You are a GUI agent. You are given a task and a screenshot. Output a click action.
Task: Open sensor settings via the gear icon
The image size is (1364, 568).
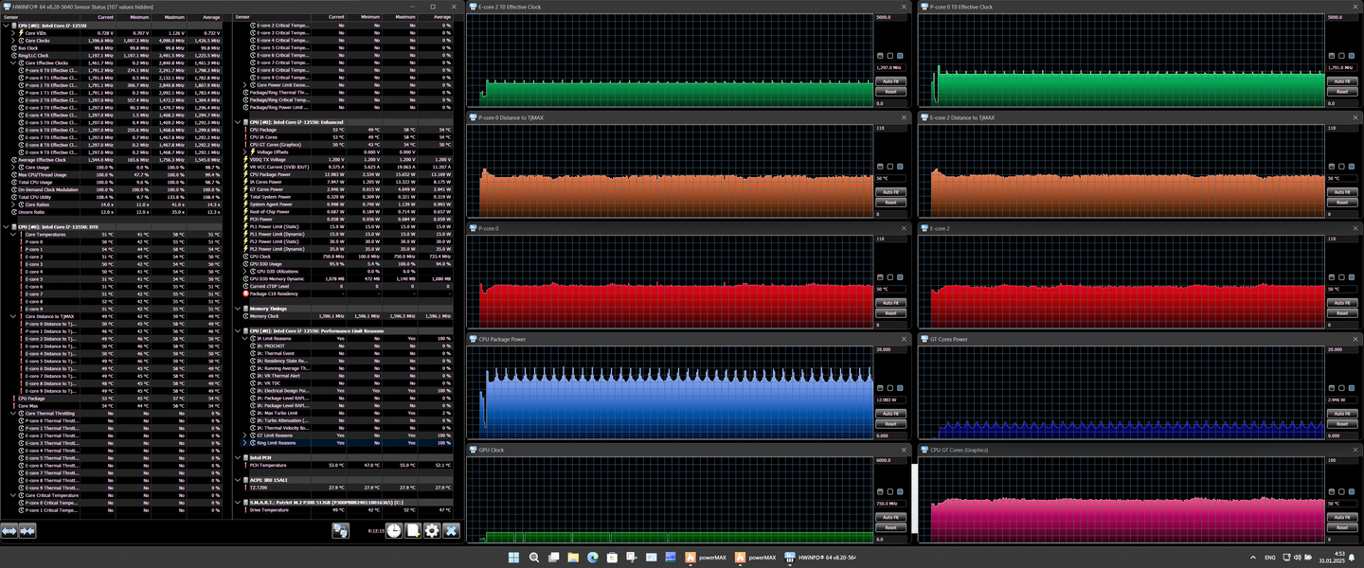pos(432,531)
